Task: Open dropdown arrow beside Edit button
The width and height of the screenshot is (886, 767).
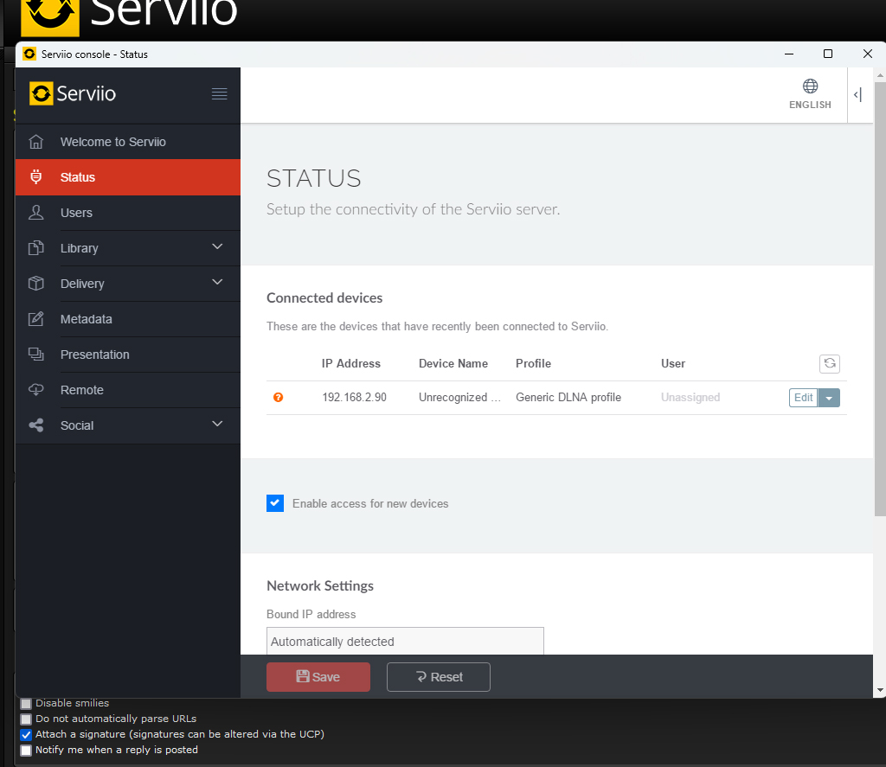Action: [829, 398]
